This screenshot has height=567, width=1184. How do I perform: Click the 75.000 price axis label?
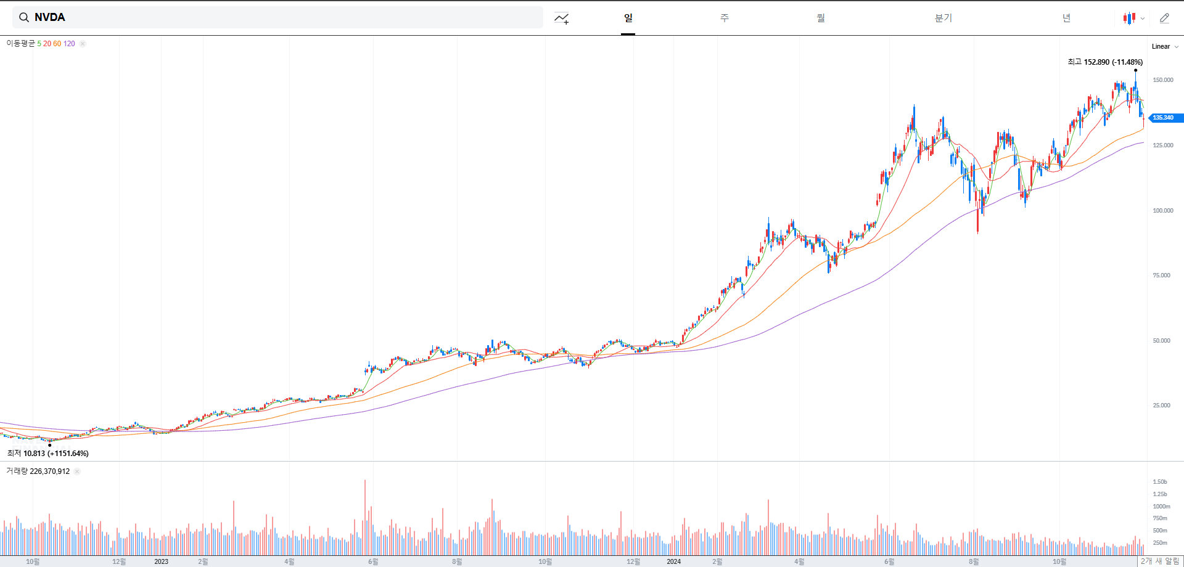(1161, 275)
